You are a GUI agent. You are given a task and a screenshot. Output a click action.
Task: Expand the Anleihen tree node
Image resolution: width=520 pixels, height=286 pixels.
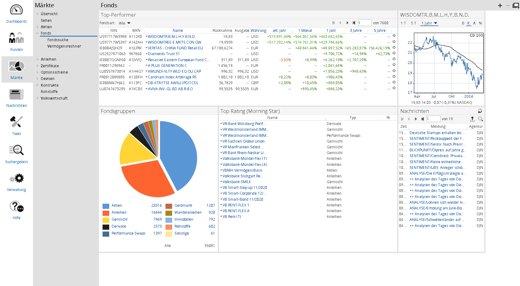point(38,59)
